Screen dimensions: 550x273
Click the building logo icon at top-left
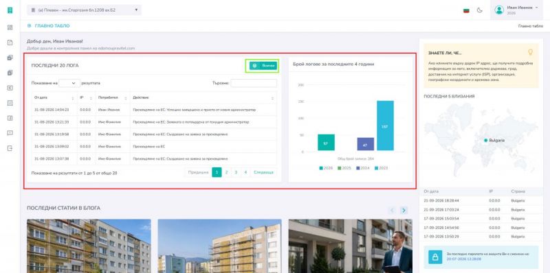click(10, 10)
